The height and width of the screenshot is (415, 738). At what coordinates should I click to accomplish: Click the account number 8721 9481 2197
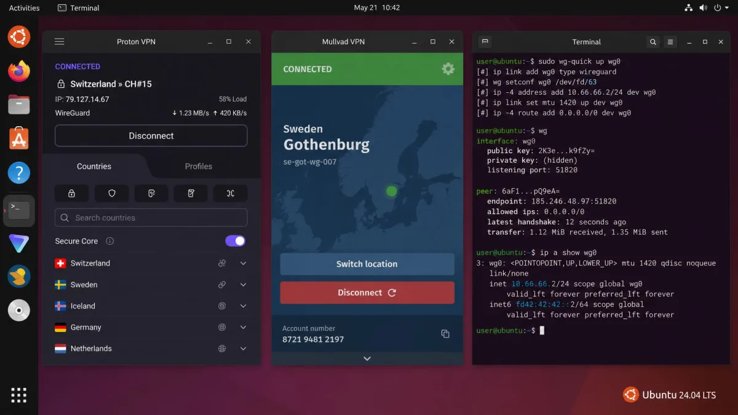point(313,339)
